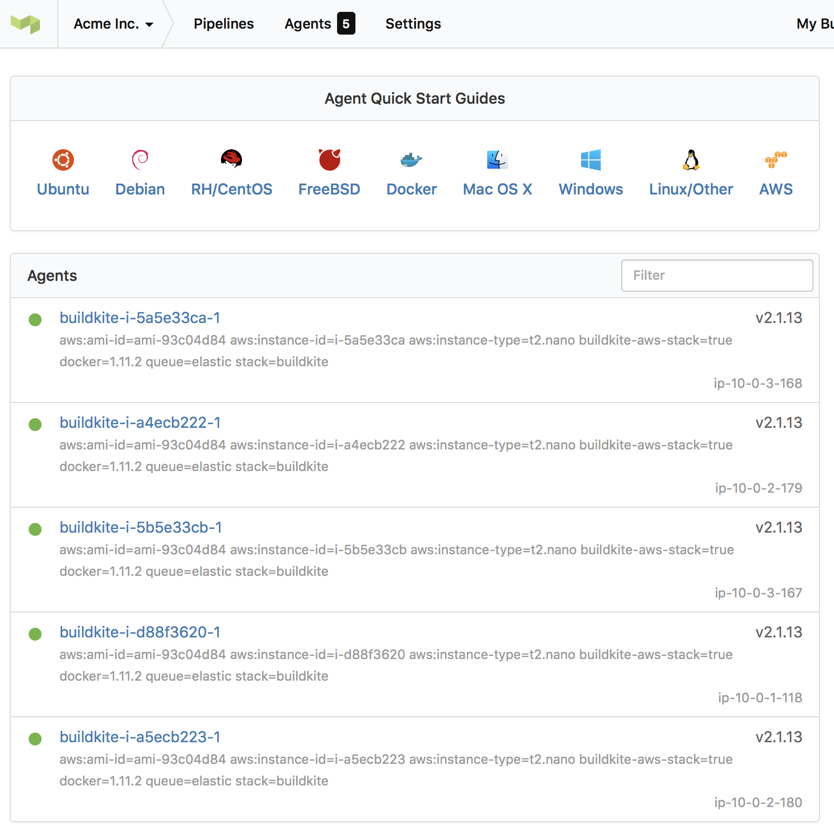This screenshot has width=834, height=833.
Task: Click green status dot for buildkite-i-a5ecb223-1
Action: (35, 739)
